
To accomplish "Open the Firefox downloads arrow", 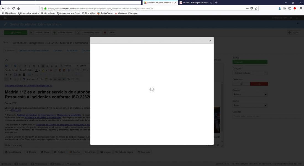I will (x=280, y=8).
